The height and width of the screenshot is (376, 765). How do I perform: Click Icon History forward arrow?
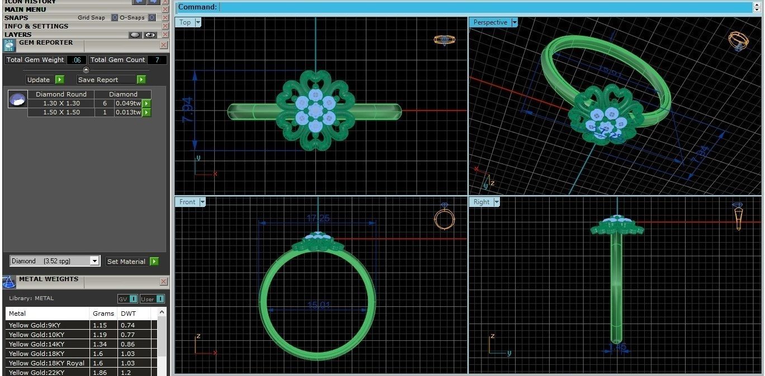[153, 2]
